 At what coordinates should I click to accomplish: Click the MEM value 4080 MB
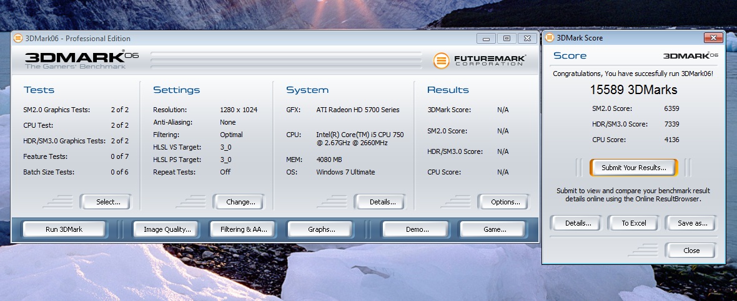click(x=329, y=160)
